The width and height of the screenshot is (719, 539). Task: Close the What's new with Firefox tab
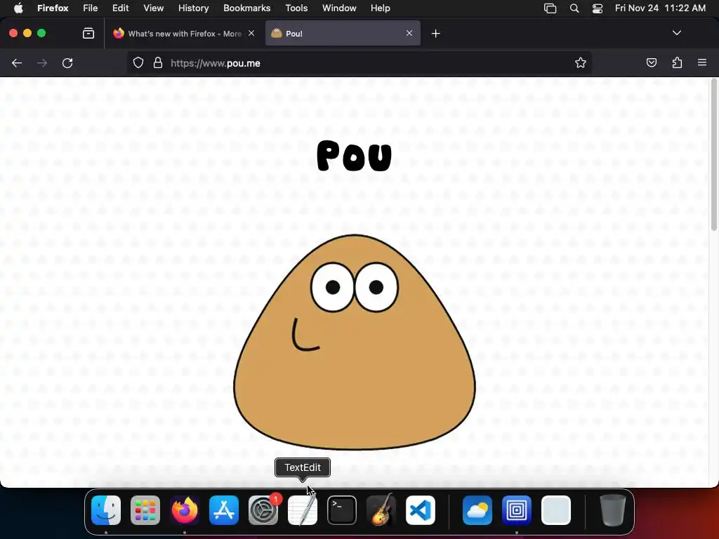pyautogui.click(x=251, y=33)
